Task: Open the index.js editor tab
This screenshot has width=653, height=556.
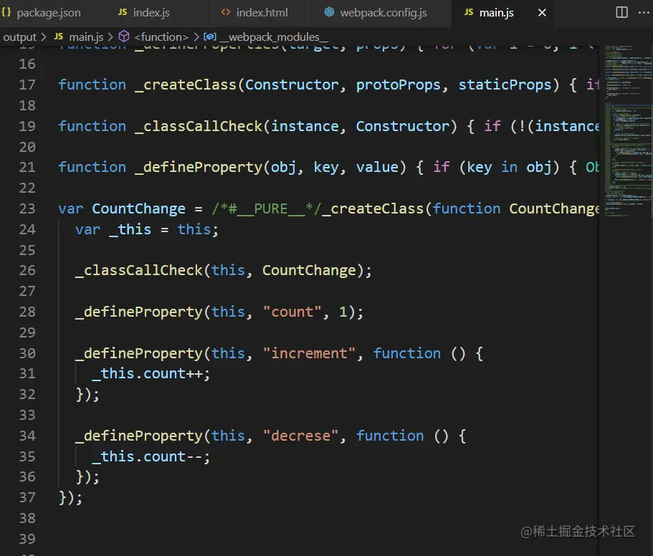Action: [151, 13]
